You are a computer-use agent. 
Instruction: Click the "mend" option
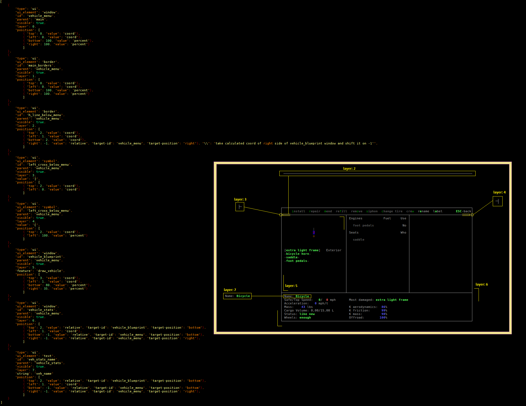pos(328,211)
